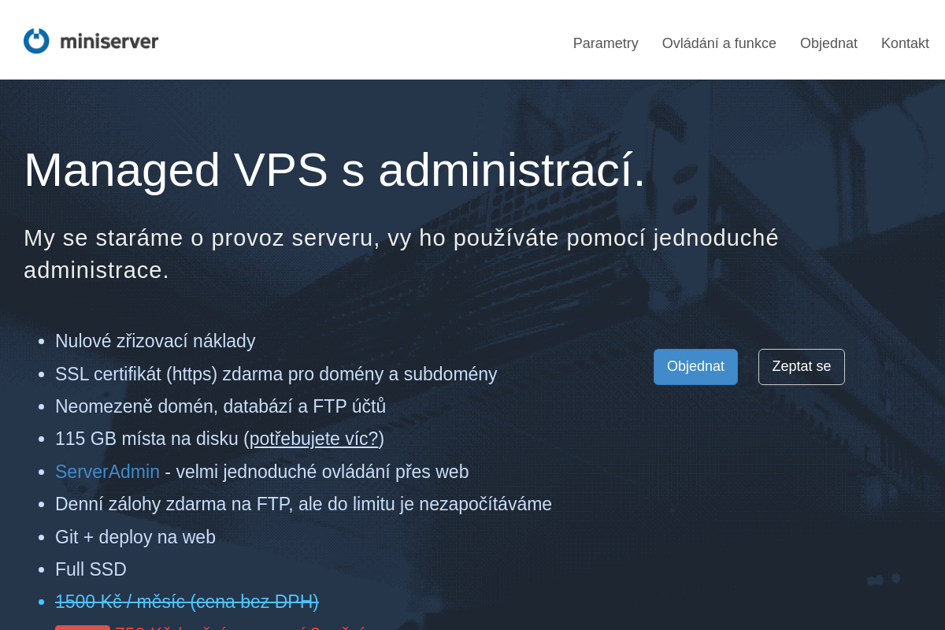Open the Ovládání a funkce menu item

tap(719, 43)
